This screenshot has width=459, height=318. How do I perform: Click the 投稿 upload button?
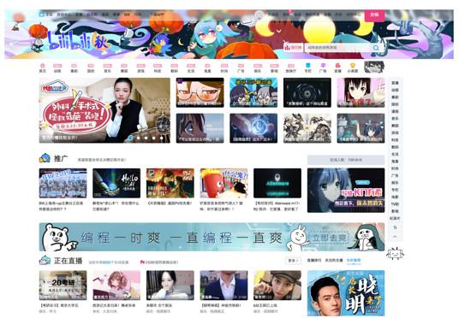tap(374, 15)
